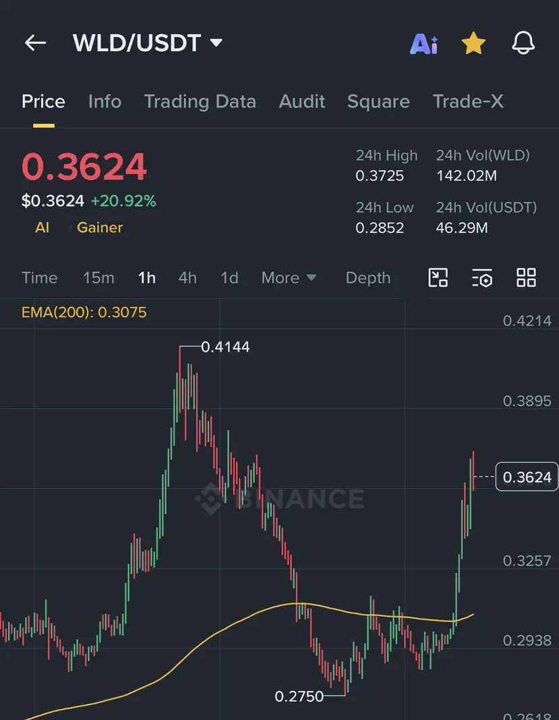The height and width of the screenshot is (720, 559).
Task: Toggle the favorite star icon
Action: pos(473,44)
